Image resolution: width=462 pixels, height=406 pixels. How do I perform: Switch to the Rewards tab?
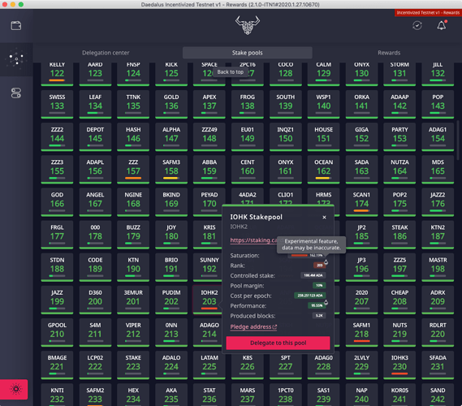point(389,53)
